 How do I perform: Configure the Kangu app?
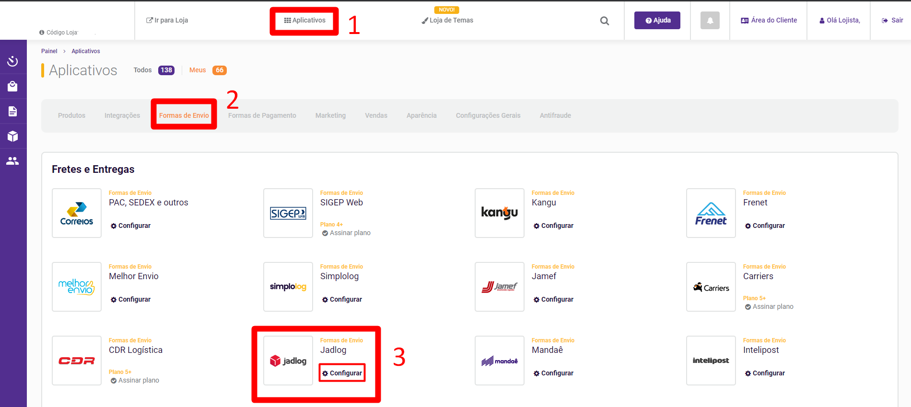point(553,226)
